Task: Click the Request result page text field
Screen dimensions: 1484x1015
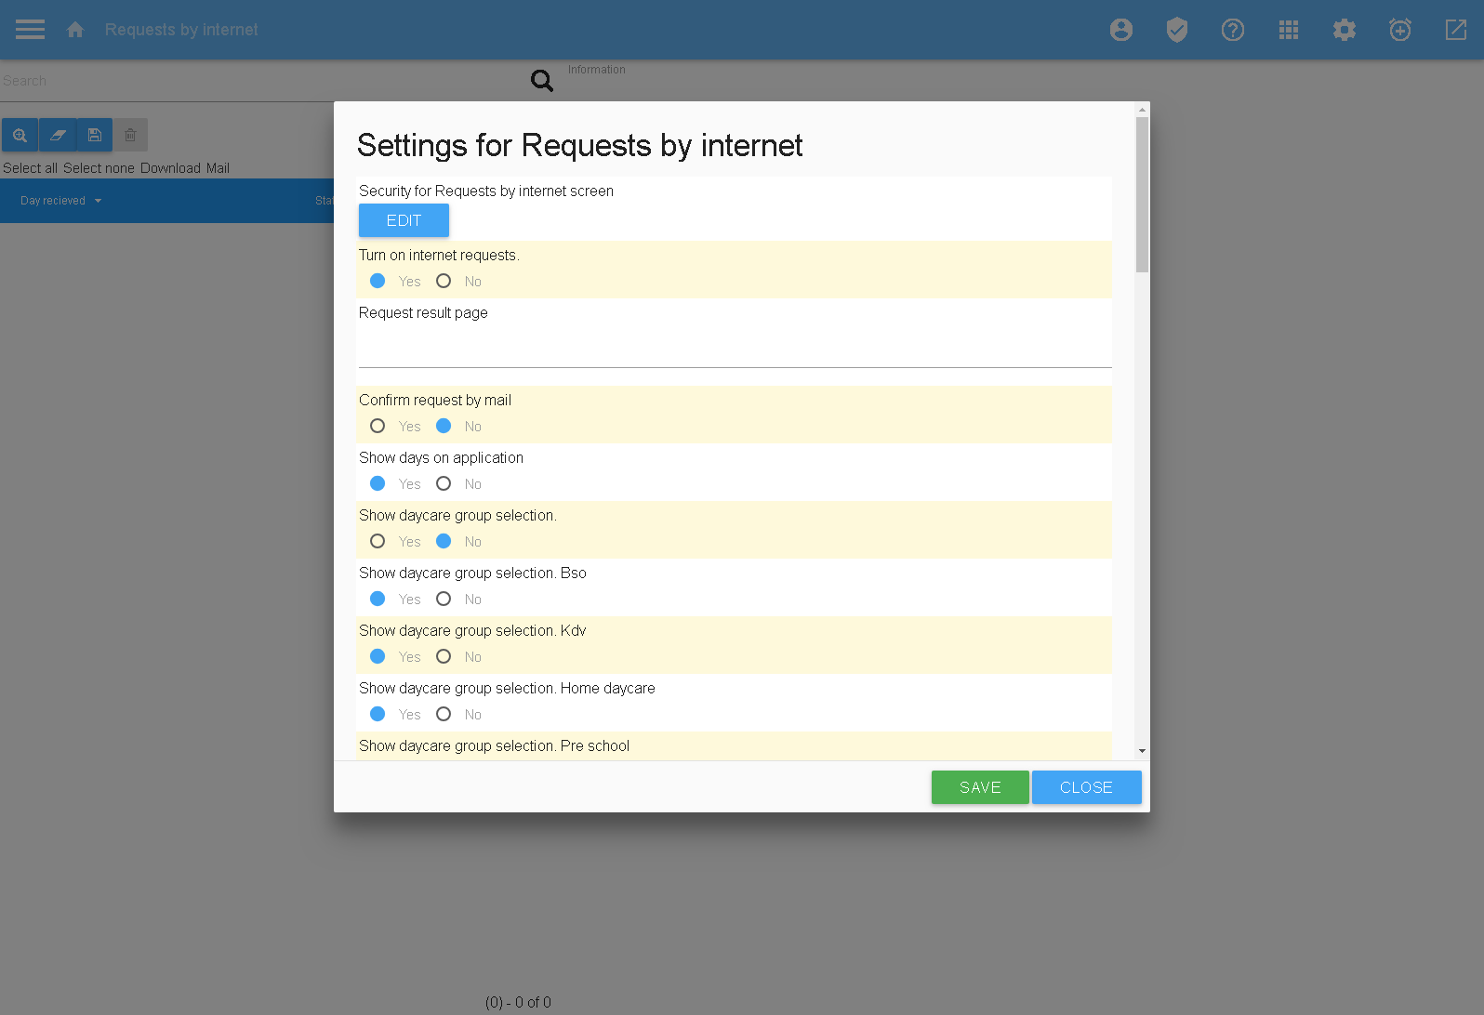Action: pos(735,351)
